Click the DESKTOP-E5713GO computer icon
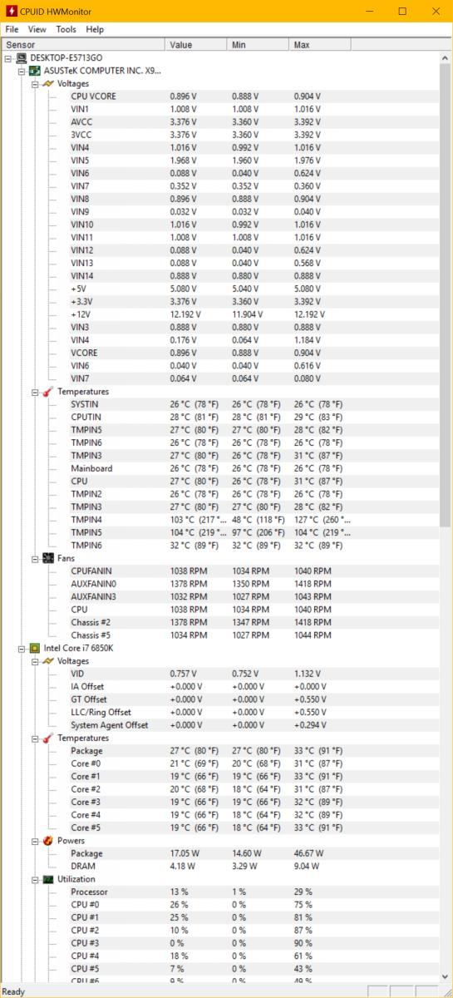This screenshot has height=998, width=453. pos(22,58)
